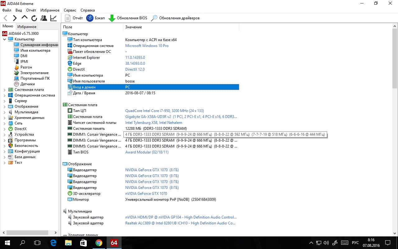Expand the Хранение данных tree node
This screenshot has height=249, width=398.
click(4, 118)
